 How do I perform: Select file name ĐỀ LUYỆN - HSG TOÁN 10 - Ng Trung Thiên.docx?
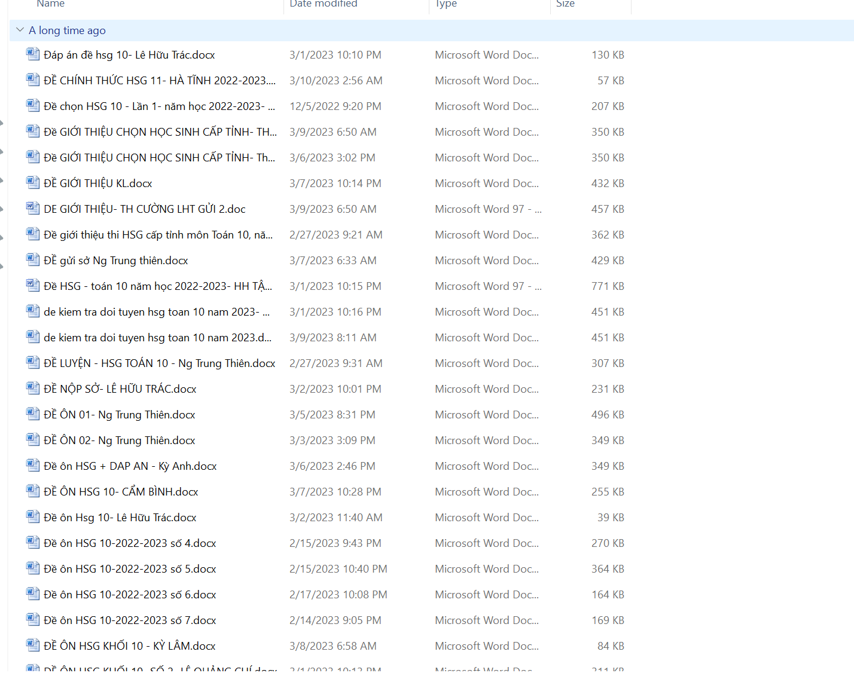tap(160, 363)
